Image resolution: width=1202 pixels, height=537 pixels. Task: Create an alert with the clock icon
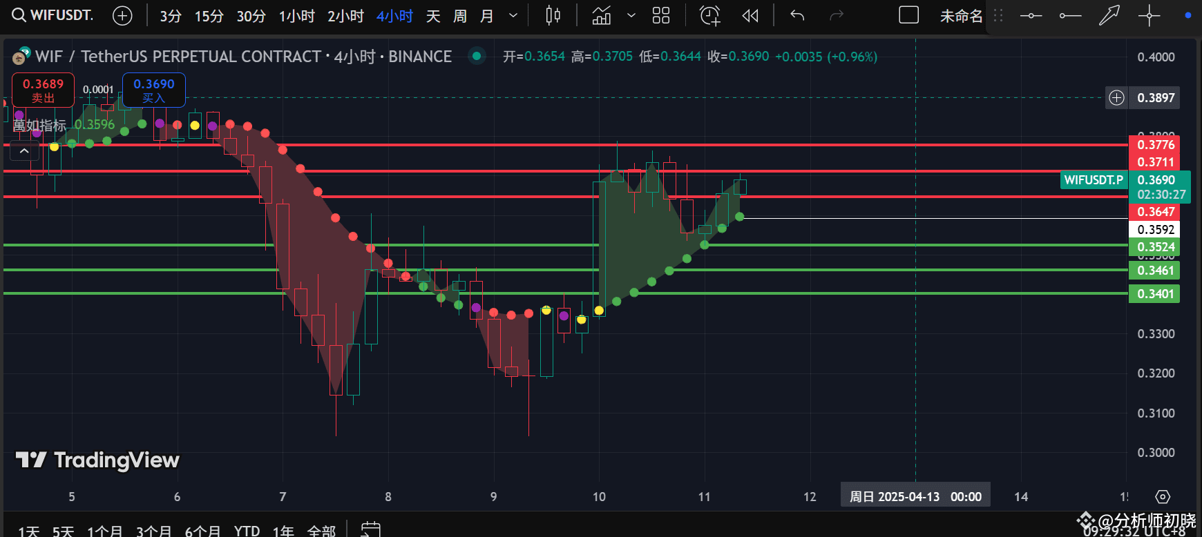click(x=709, y=15)
